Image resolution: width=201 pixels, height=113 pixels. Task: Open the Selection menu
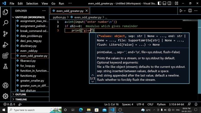(32, 3)
